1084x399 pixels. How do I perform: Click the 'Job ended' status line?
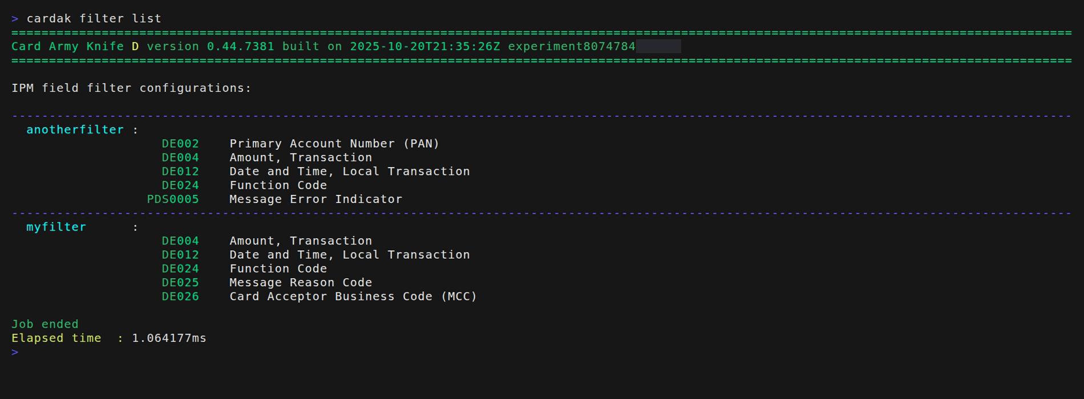(45, 324)
